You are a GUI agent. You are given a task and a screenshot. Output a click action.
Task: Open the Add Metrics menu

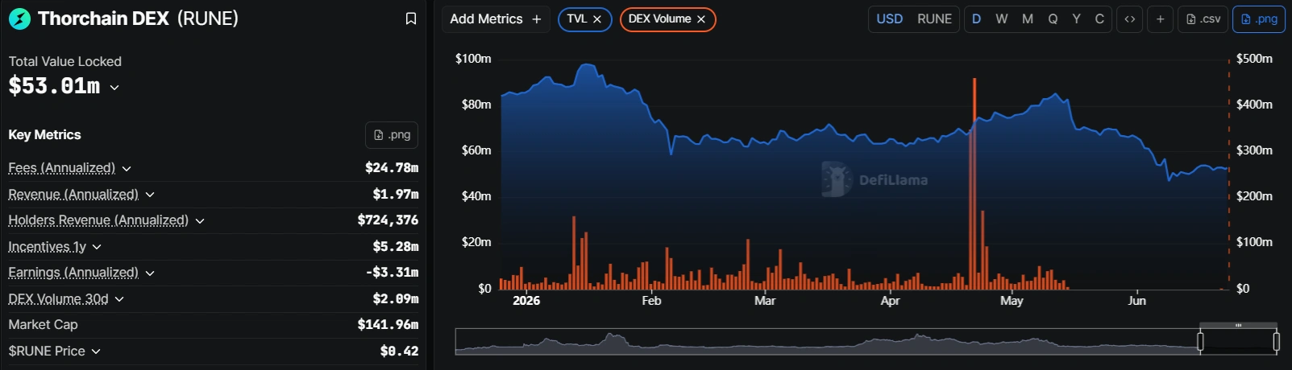[496, 19]
